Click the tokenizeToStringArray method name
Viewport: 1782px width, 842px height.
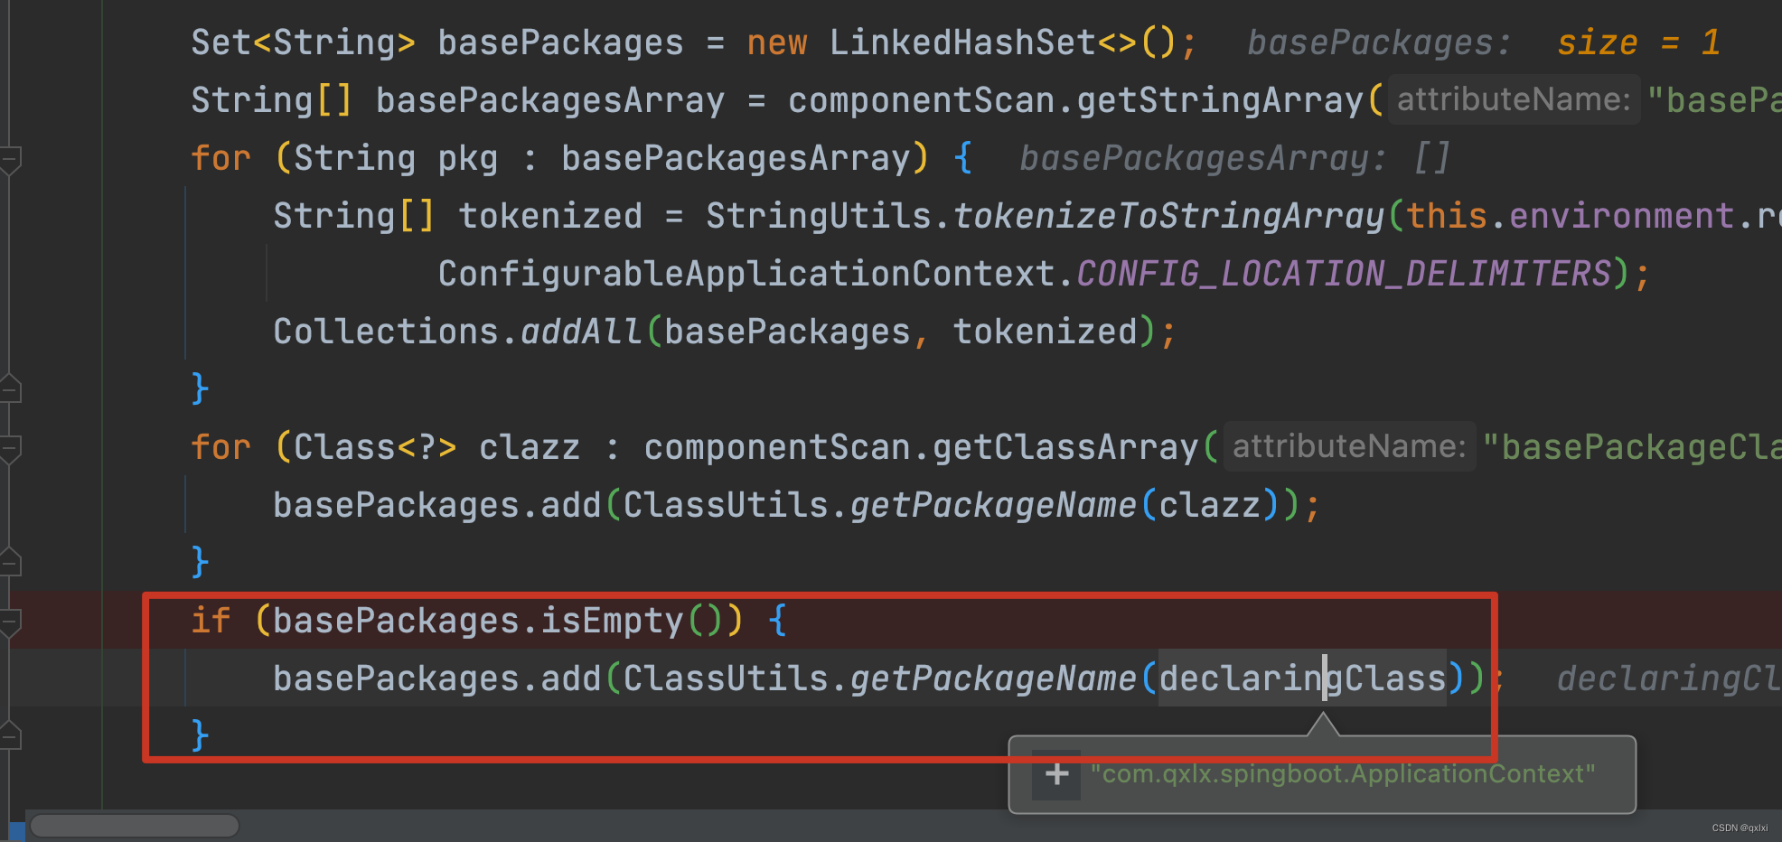[1169, 216]
